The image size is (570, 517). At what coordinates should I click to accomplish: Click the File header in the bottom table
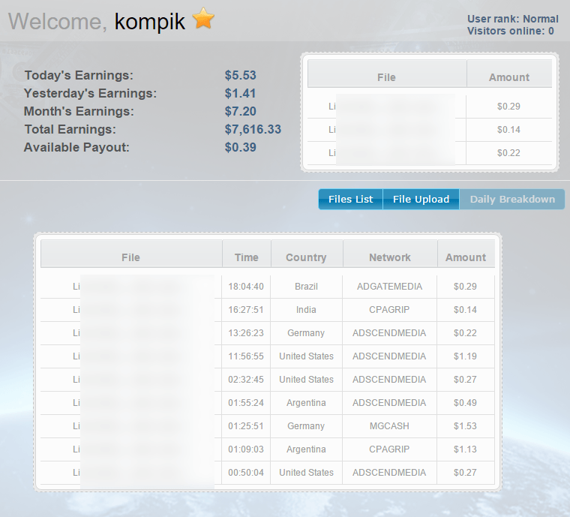click(130, 257)
